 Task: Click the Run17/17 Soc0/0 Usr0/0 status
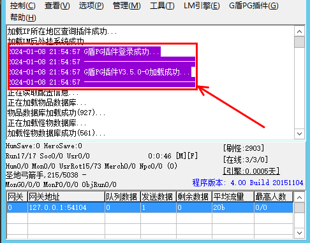[48, 156]
